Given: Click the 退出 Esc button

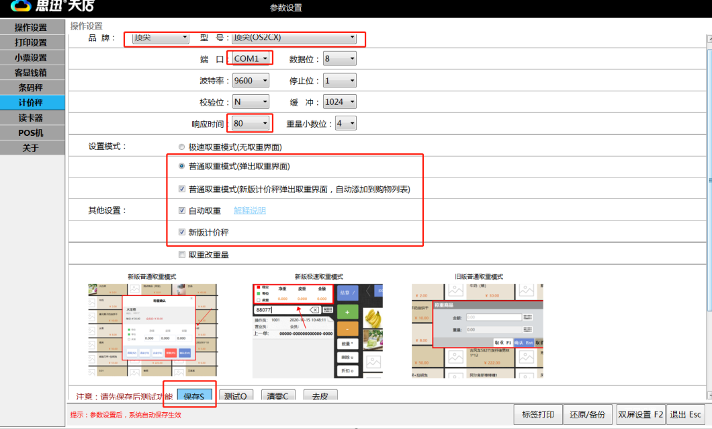Looking at the screenshot, I should 686,414.
